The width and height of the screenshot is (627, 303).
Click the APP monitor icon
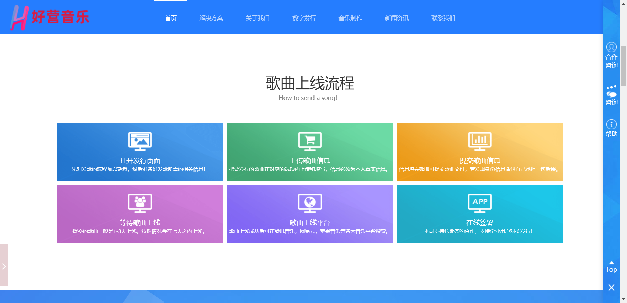tap(480, 203)
